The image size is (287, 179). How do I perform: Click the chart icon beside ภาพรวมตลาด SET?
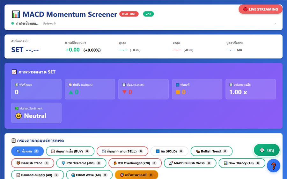(x=14, y=72)
